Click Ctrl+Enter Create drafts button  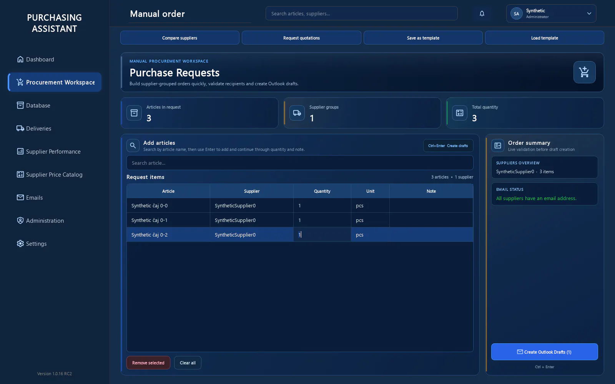tap(448, 146)
